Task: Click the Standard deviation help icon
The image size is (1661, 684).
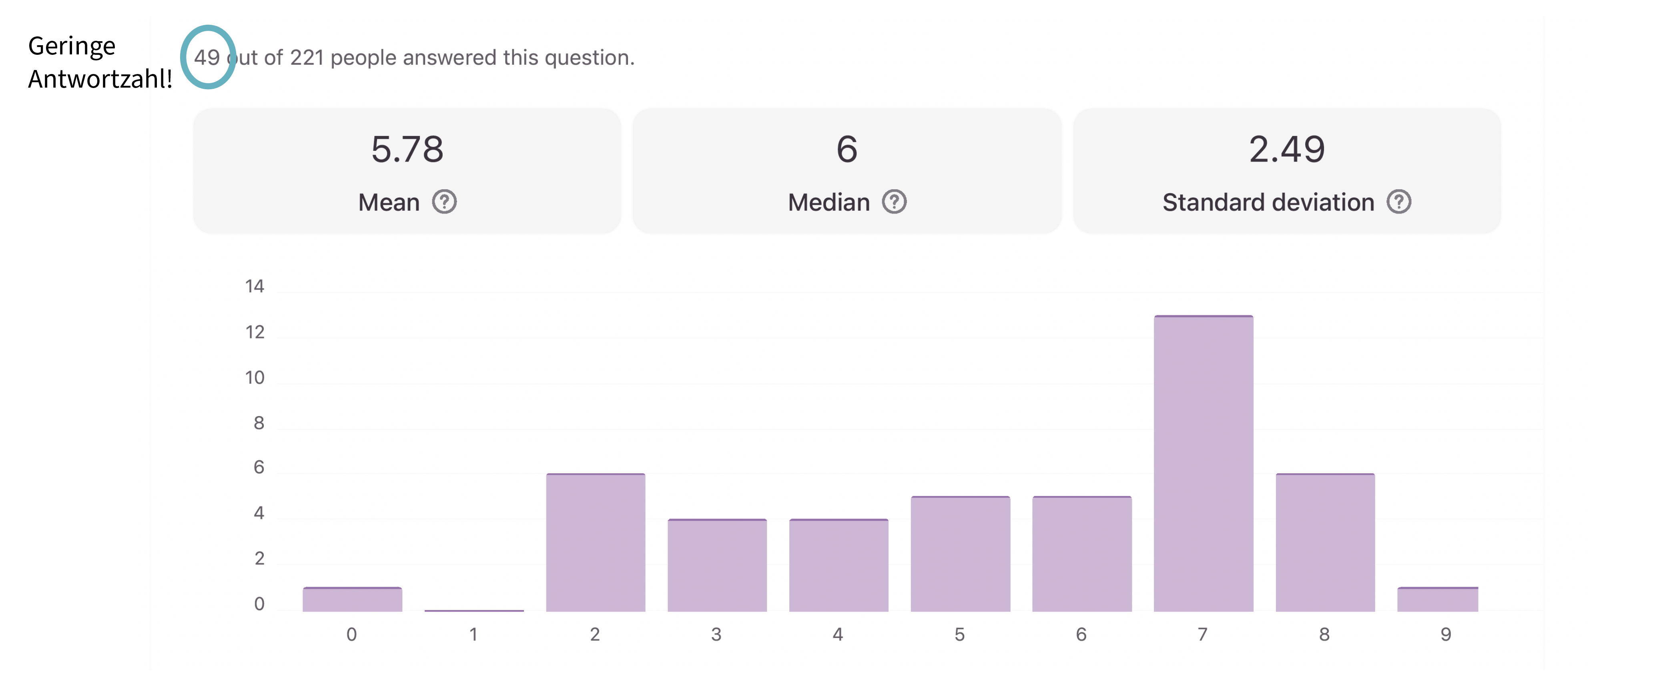Action: click(x=1398, y=202)
